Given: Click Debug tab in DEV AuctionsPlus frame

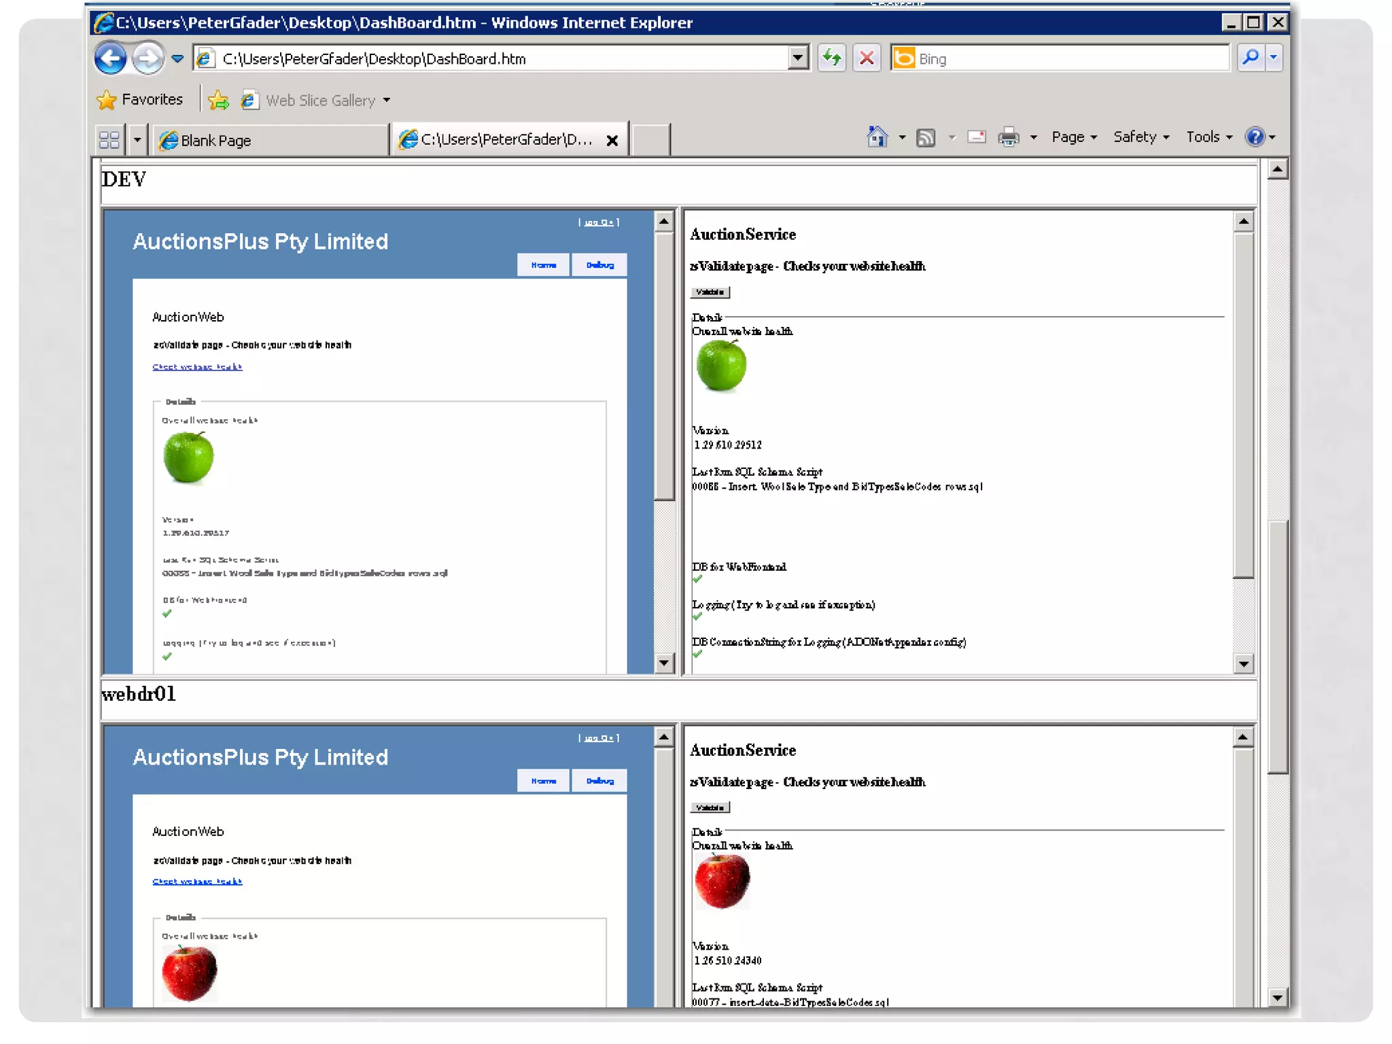Looking at the screenshot, I should (x=599, y=265).
